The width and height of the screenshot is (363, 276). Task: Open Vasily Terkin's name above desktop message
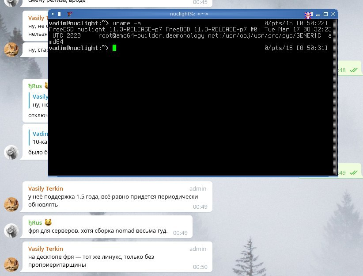click(45, 249)
